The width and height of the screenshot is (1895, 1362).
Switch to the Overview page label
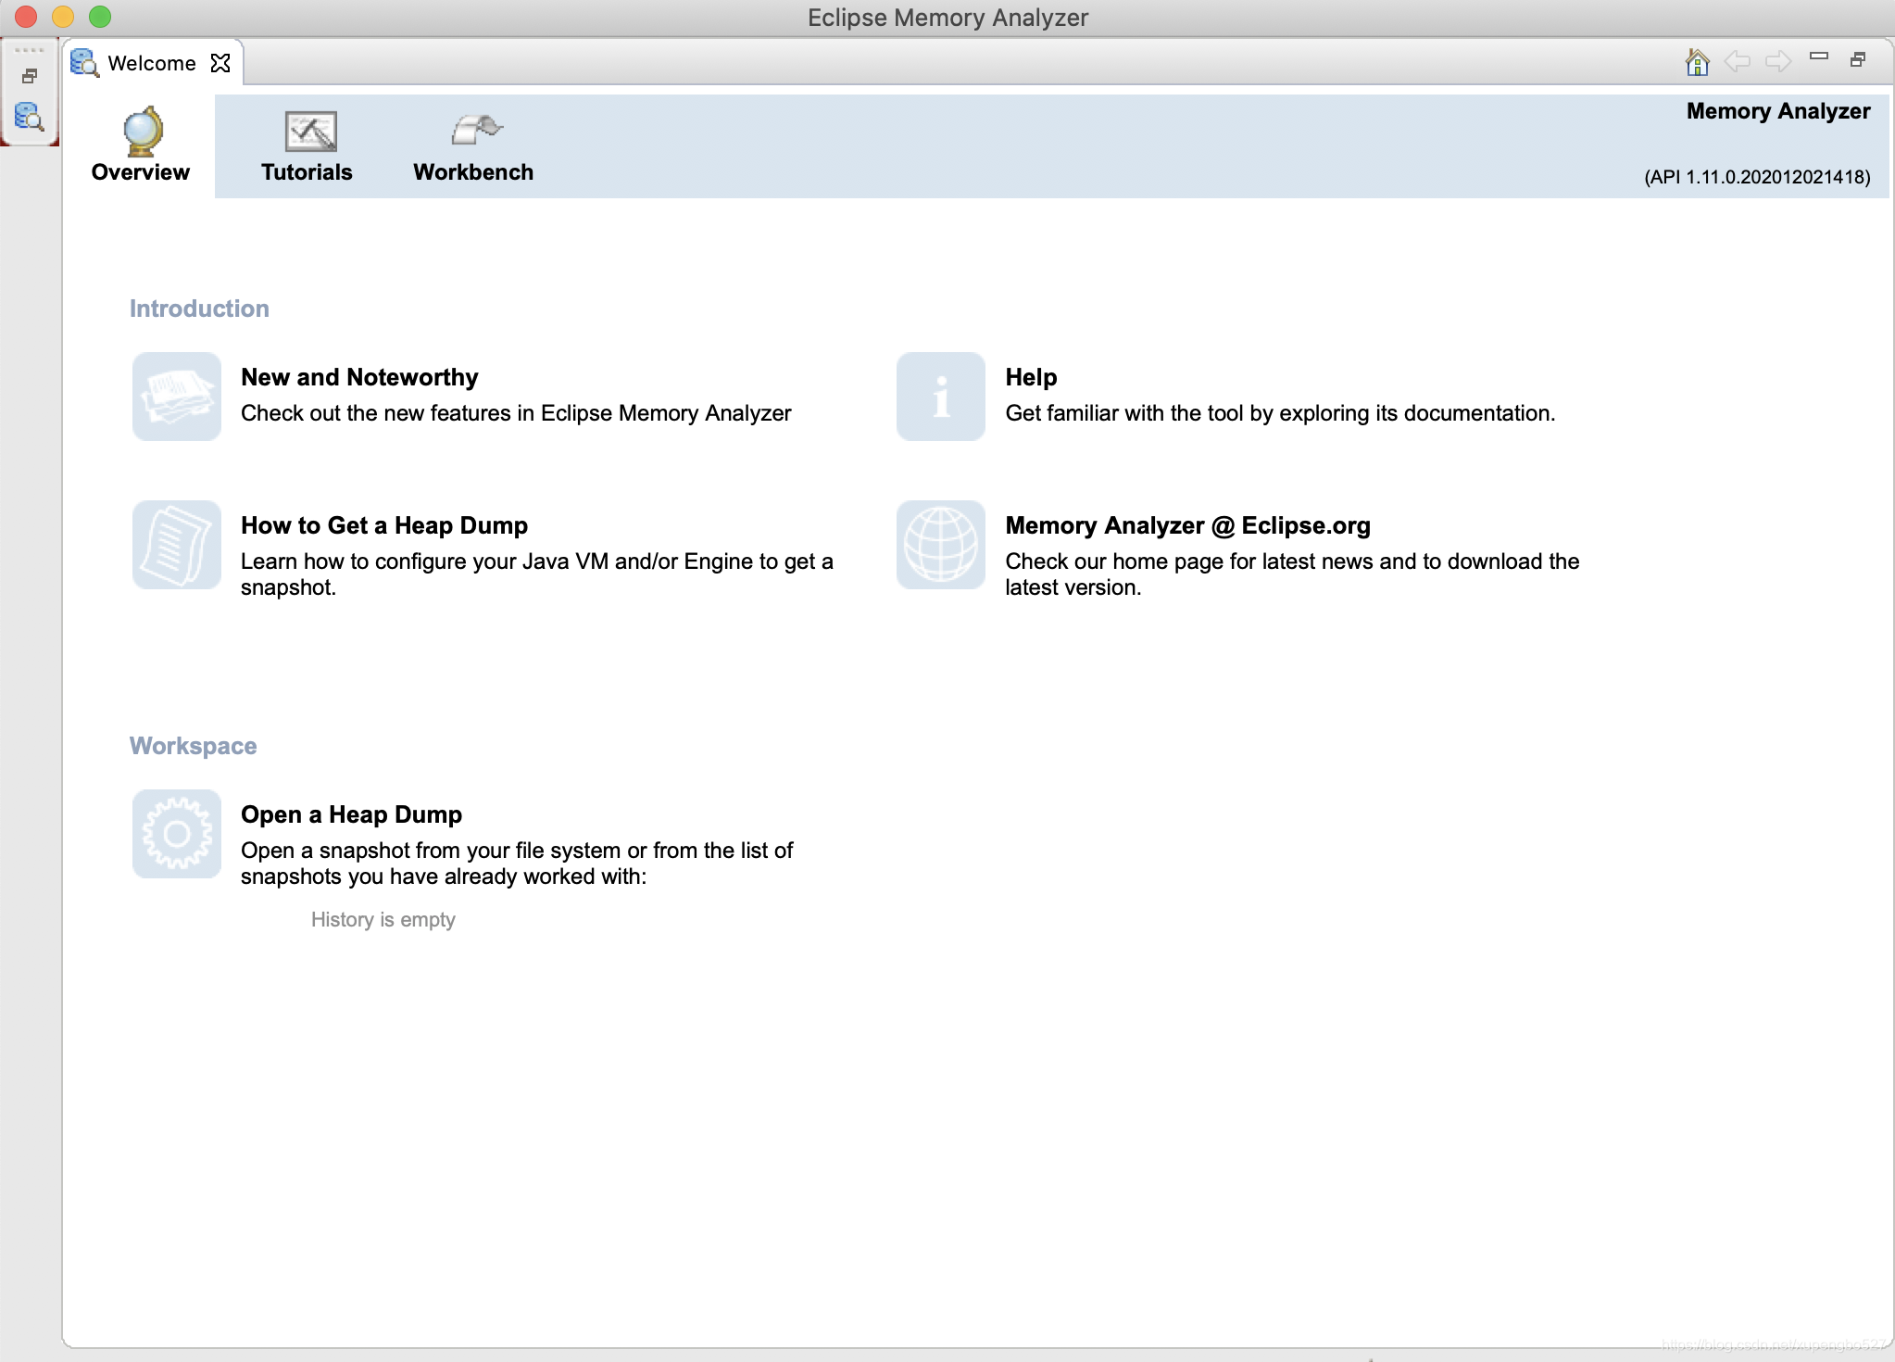pyautogui.click(x=141, y=172)
